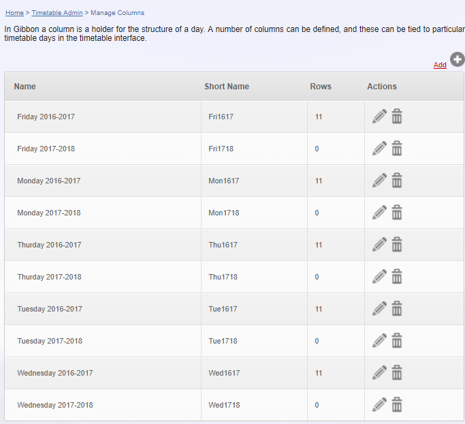Delete the Tuesday 2016-2017 column
465x424 pixels.
[397, 309]
